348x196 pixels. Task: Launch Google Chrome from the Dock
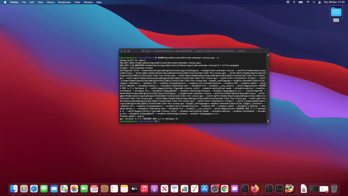(x=225, y=188)
